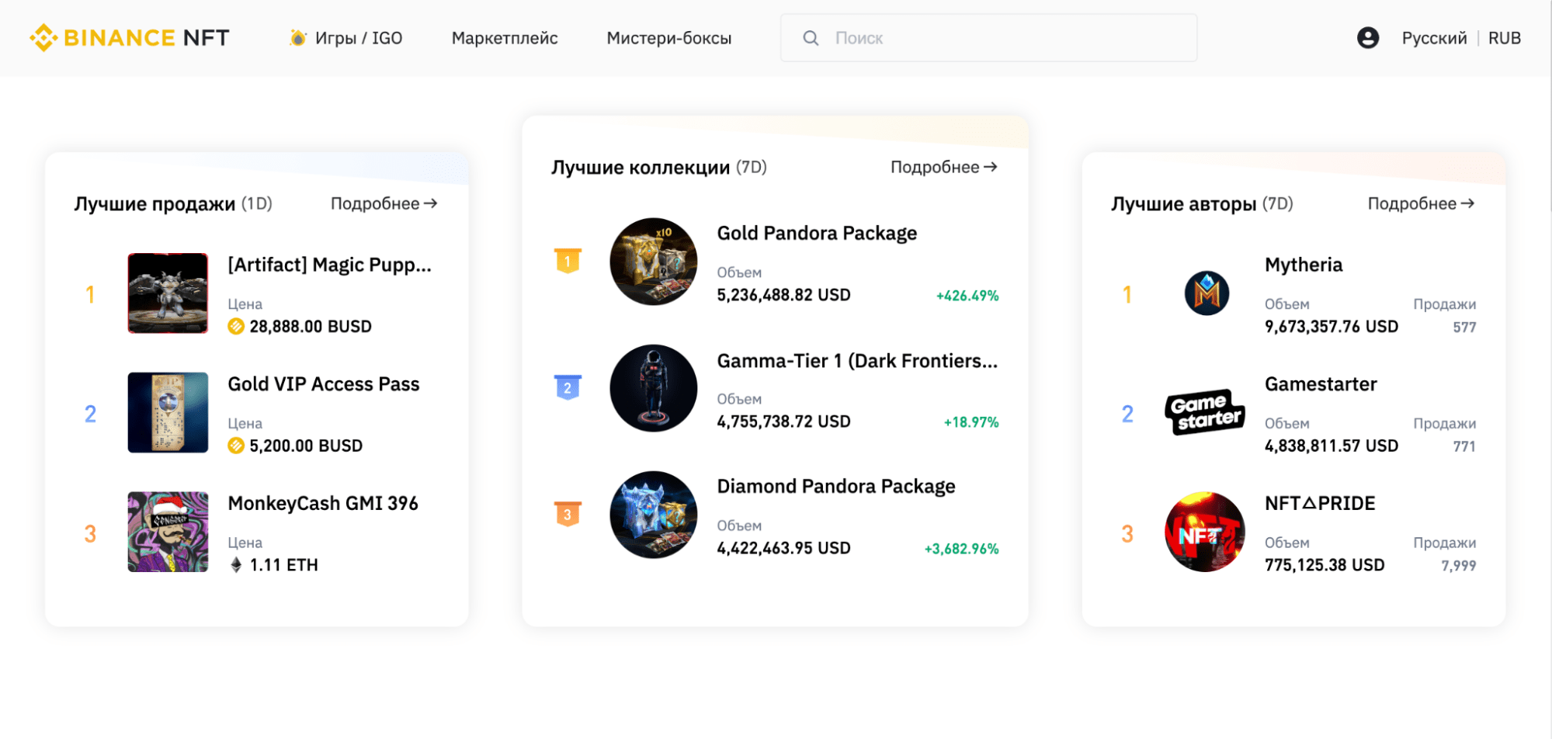Click the pumpkin icon next to Игры / IGO
This screenshot has height=739, width=1552.
coord(297,37)
